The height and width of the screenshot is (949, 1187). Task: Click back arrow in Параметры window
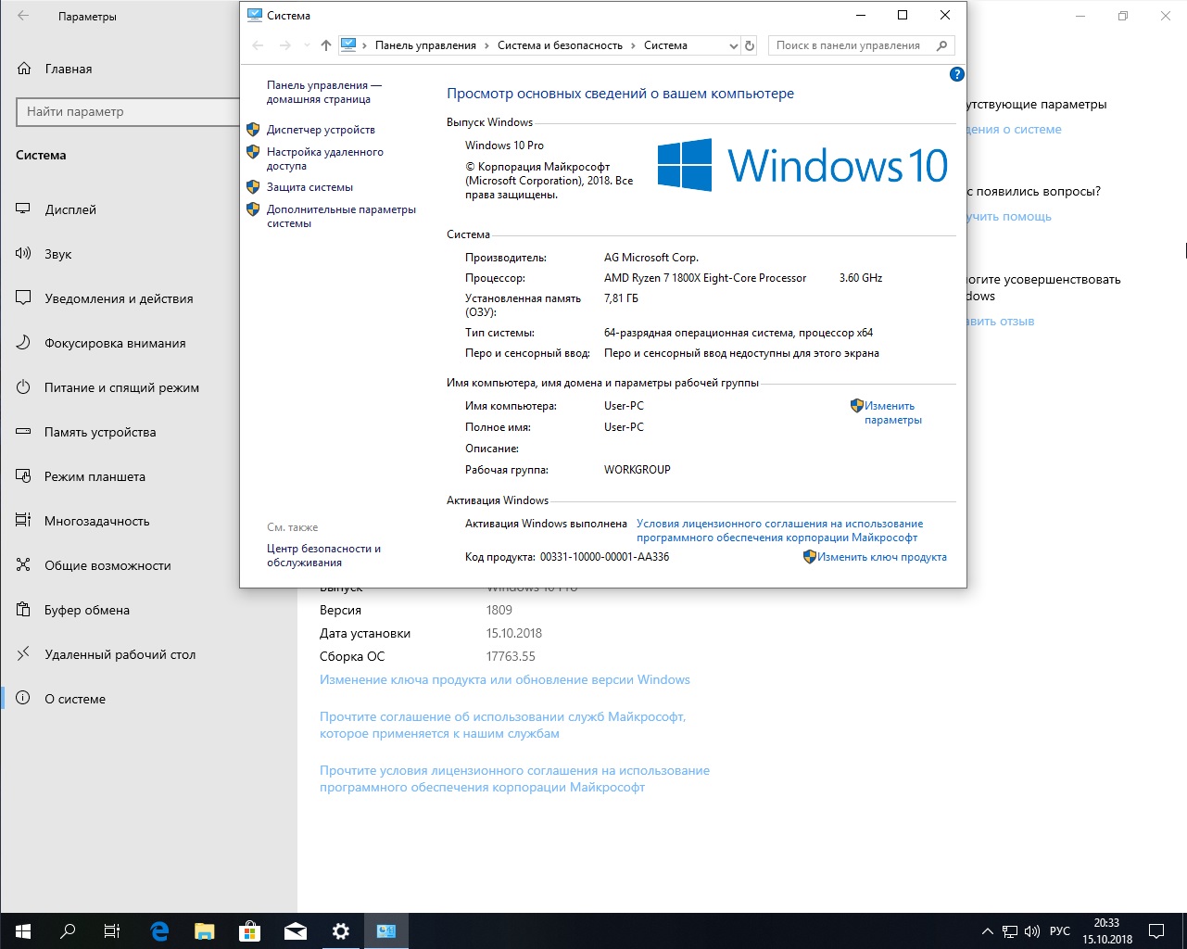23,16
